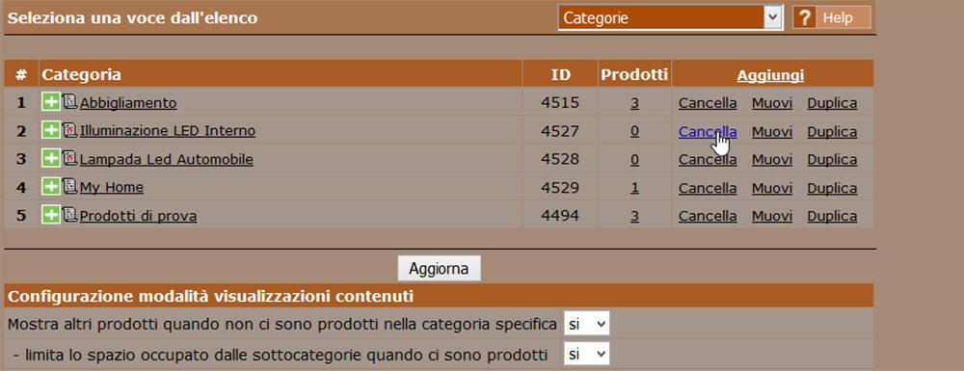This screenshot has height=371, width=964.
Task: Click product count 1 for My Home
Action: [x=634, y=188]
